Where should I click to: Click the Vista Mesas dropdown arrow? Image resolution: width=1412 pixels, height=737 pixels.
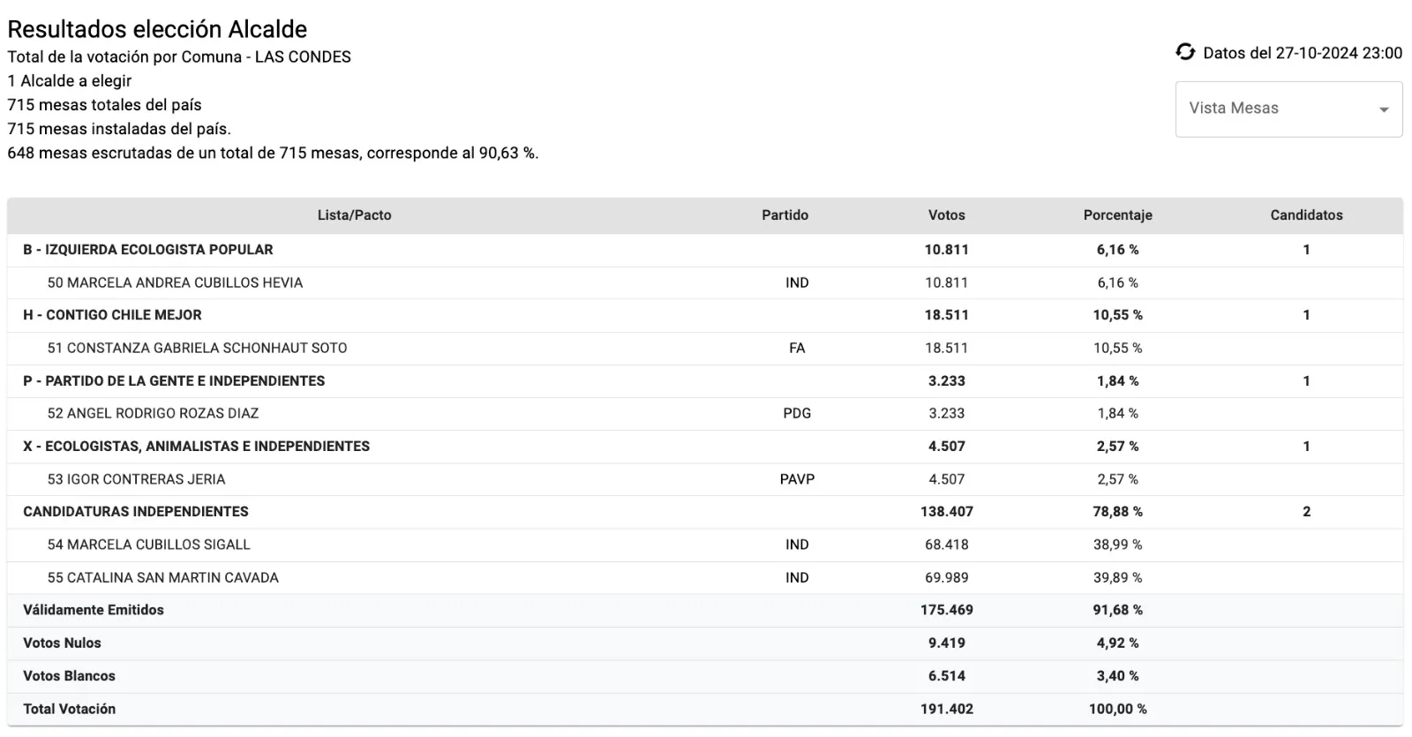tap(1384, 109)
